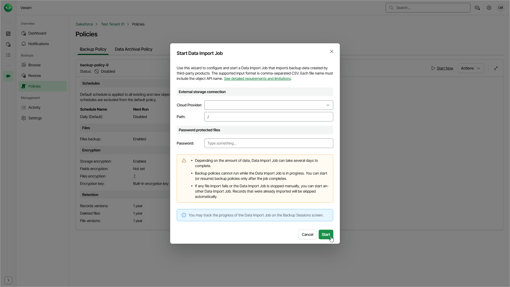Open the LM user avatar menu
510x287 pixels.
501,8
